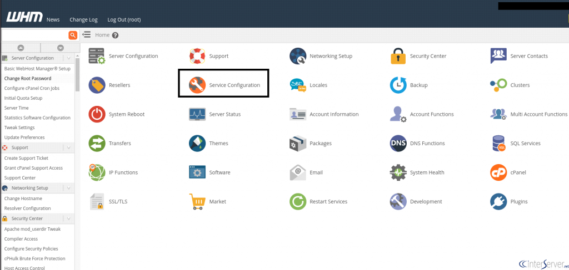Collapse the Support sidebar section
The image size is (569, 270).
click(x=68, y=147)
